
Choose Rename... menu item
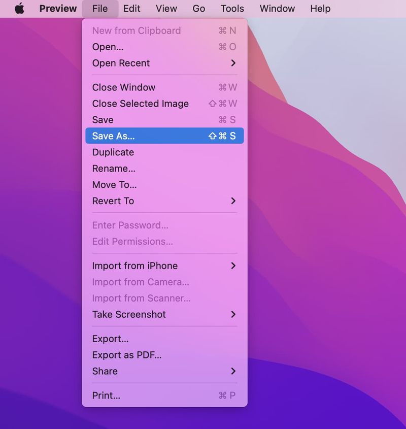(164, 168)
